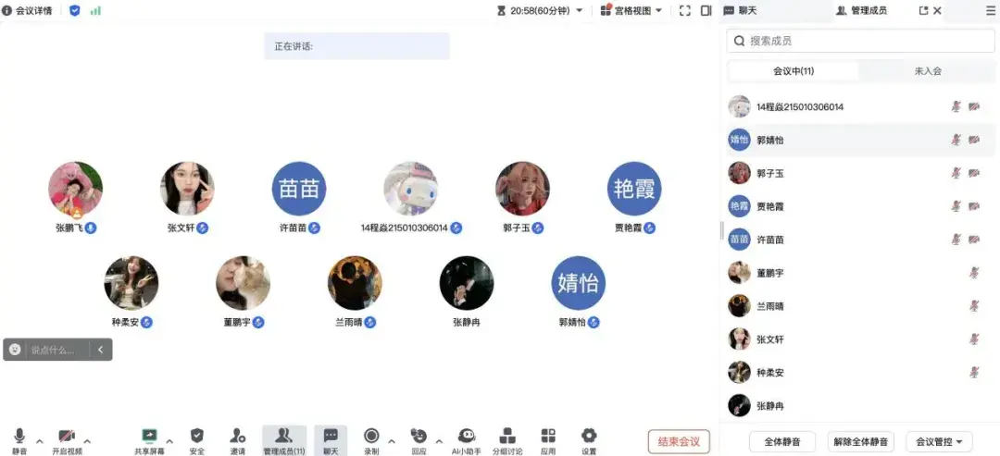Click the invite icon

238,436
